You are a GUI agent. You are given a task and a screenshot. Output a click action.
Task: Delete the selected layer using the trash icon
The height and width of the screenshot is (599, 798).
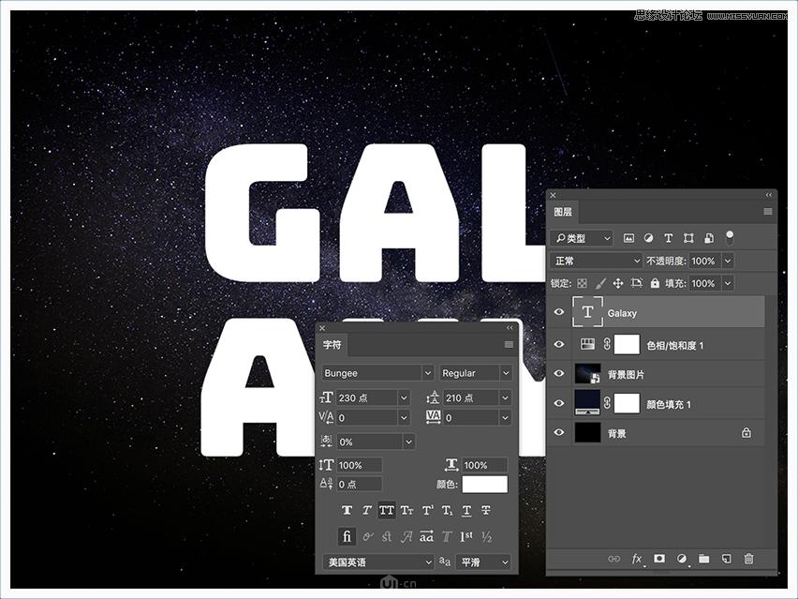749,559
